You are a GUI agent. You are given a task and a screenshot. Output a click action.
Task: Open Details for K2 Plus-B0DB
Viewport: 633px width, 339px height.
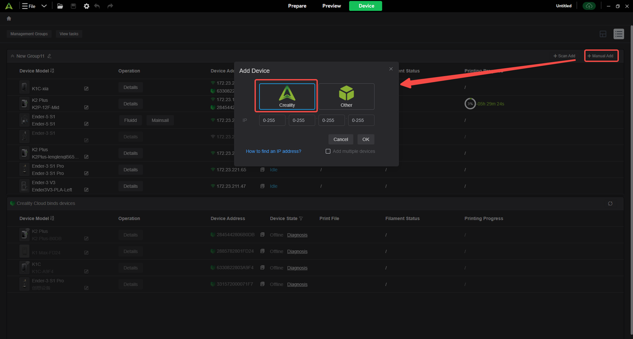pyautogui.click(x=131, y=235)
